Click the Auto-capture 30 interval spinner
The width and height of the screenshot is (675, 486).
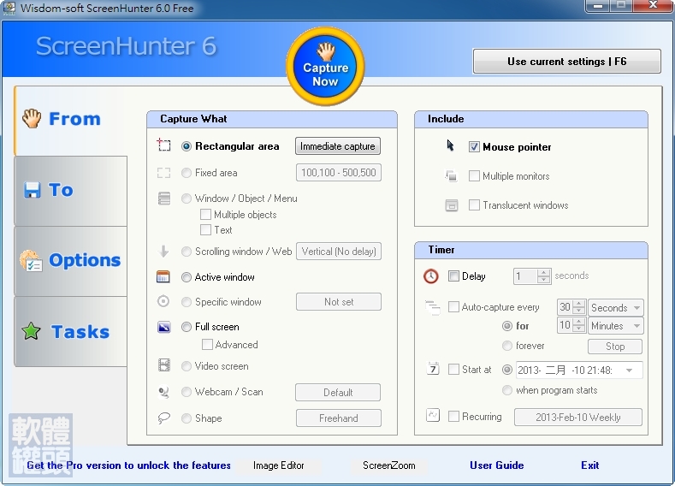pos(579,307)
